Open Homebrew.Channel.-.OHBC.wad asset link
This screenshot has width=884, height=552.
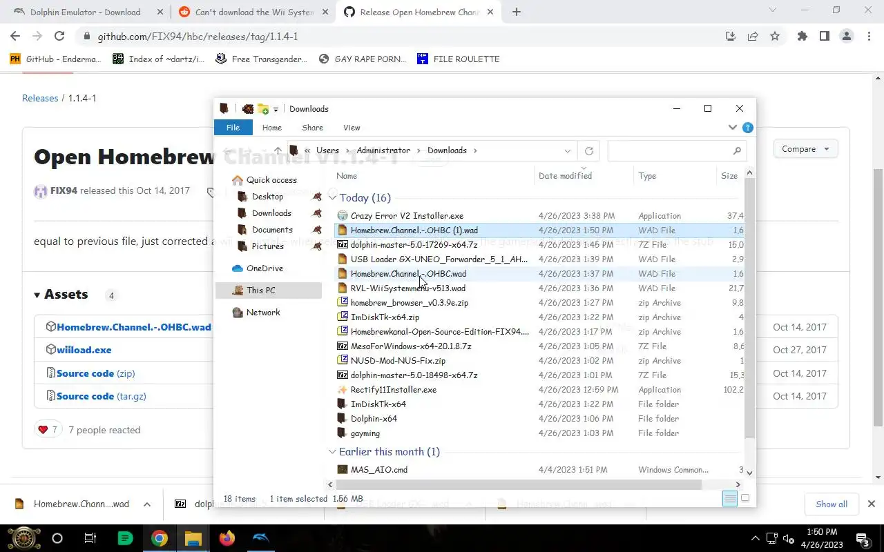tap(133, 327)
